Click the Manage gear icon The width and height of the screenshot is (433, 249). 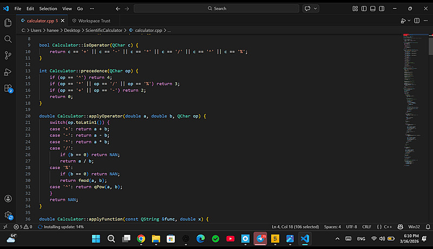pos(8,215)
